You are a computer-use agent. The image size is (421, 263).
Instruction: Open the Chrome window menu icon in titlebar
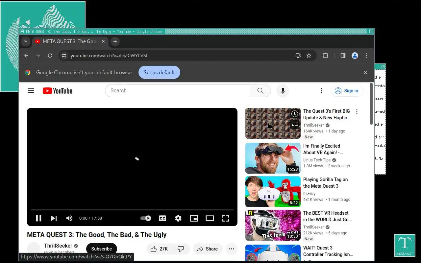click(x=22, y=32)
